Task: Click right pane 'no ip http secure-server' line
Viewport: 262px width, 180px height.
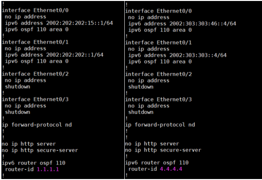Action: 163,150
